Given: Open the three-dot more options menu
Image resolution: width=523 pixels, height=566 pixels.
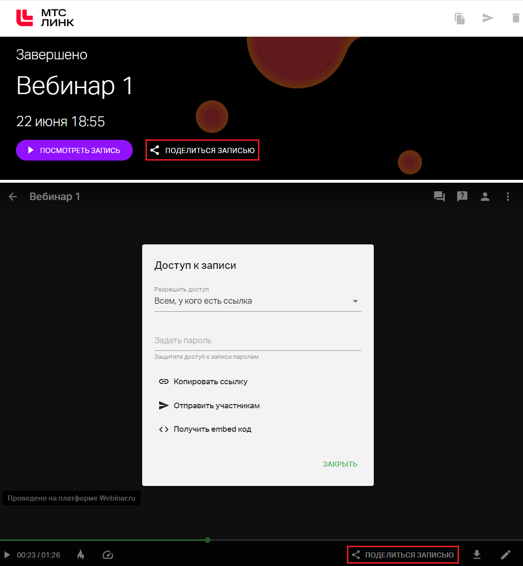Looking at the screenshot, I should [507, 197].
